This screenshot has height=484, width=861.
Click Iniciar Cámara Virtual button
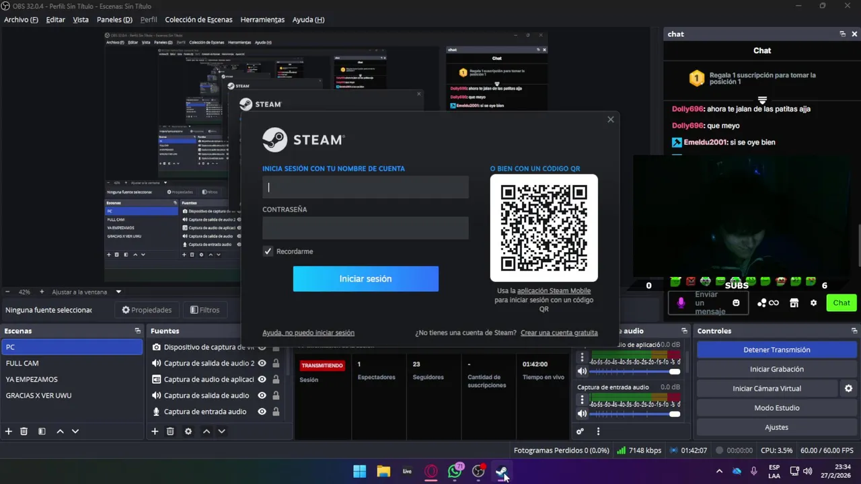[766, 389]
